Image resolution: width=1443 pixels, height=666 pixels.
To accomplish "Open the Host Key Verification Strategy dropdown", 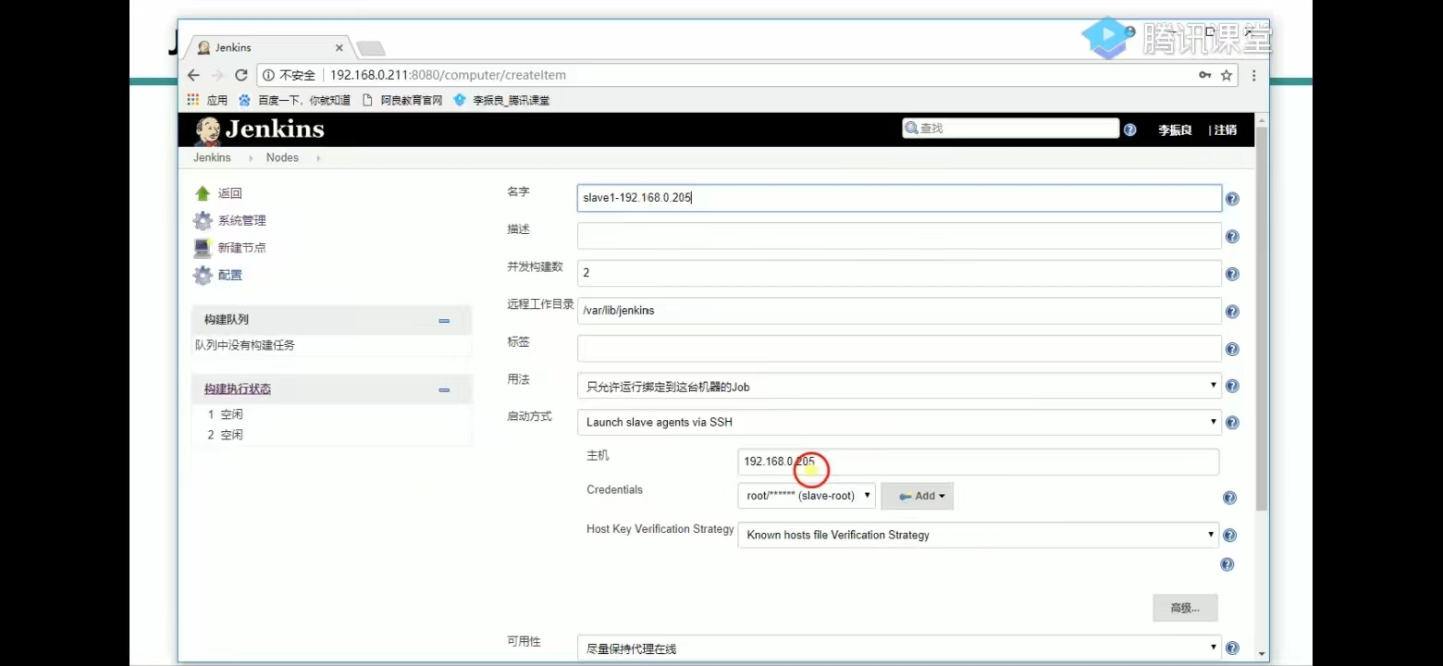I will [979, 535].
